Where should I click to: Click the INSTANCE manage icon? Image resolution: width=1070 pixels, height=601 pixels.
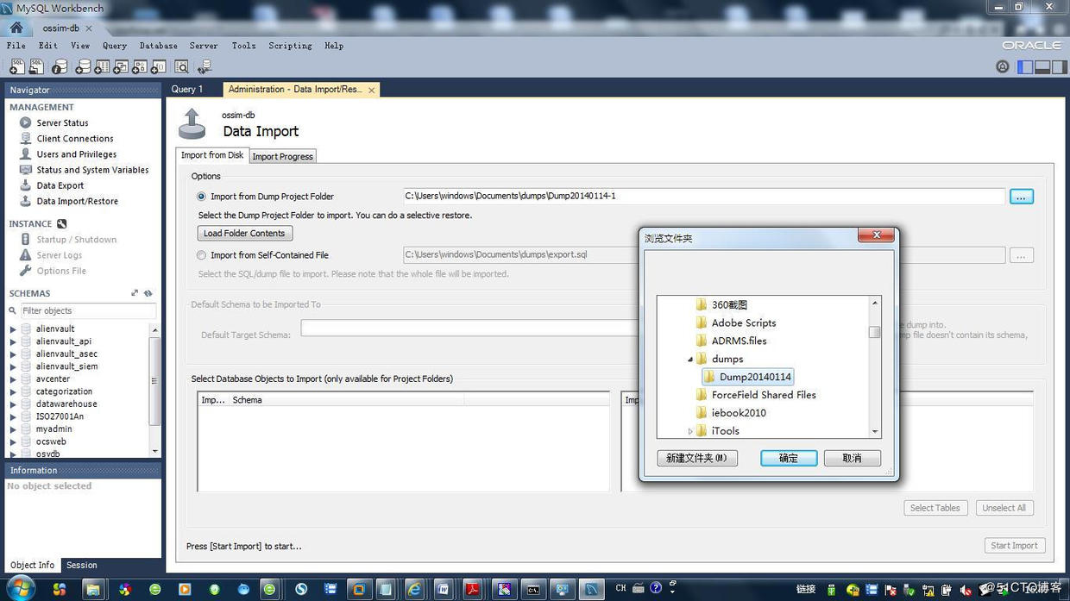pos(61,223)
